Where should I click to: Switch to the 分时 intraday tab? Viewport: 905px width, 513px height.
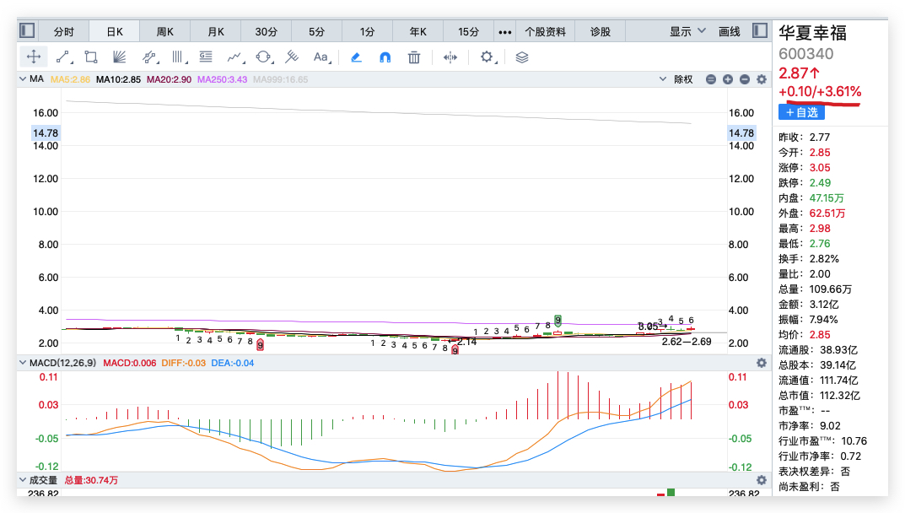tap(64, 32)
